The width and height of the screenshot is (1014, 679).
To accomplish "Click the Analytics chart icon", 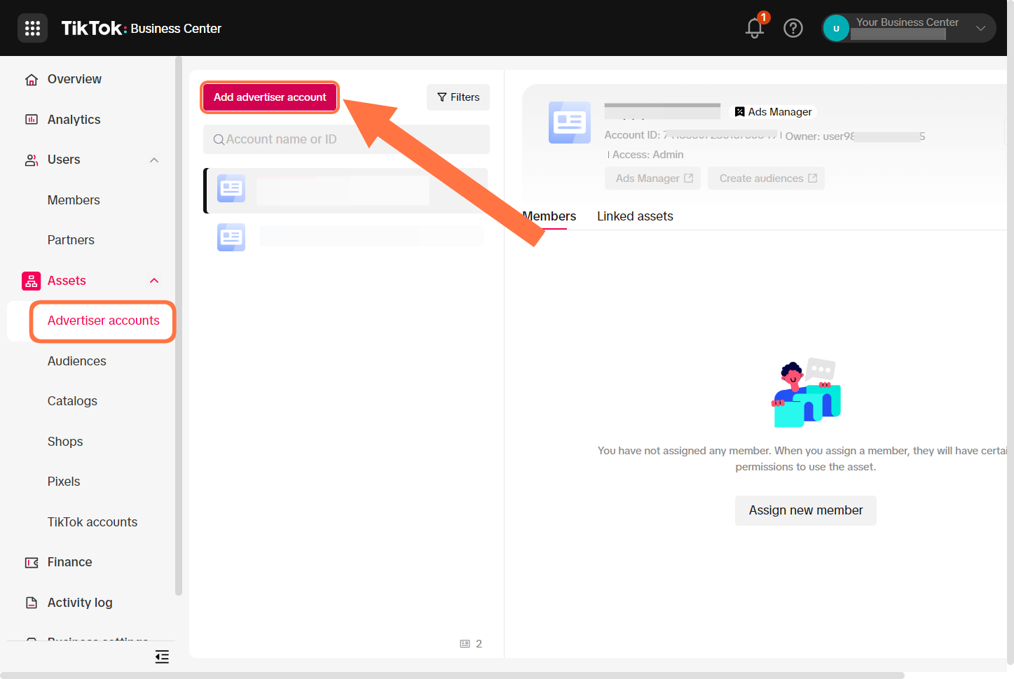I will pos(32,120).
